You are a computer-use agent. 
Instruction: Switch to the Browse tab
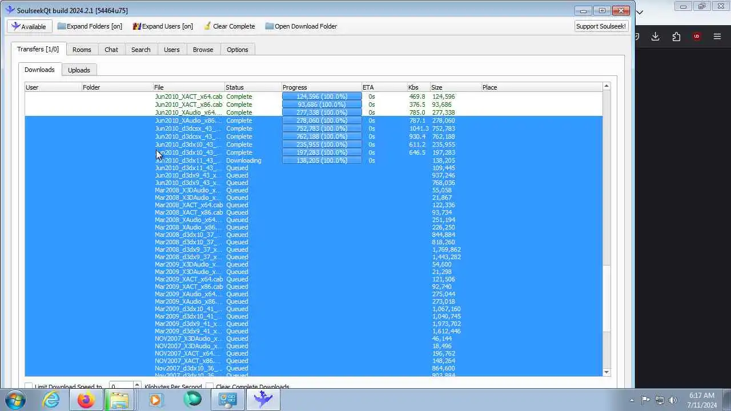[203, 50]
